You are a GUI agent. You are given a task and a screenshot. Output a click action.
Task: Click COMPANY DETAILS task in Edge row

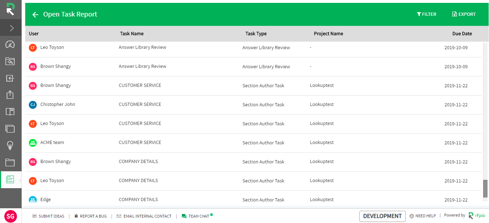[138, 200]
